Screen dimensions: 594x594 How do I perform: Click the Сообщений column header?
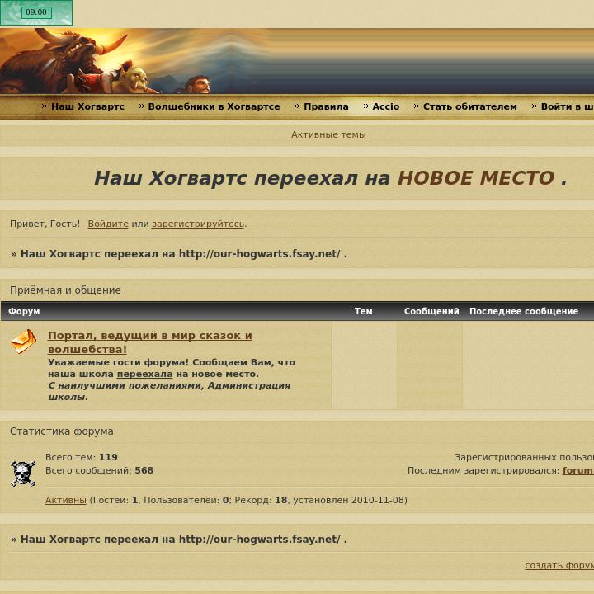click(x=431, y=311)
